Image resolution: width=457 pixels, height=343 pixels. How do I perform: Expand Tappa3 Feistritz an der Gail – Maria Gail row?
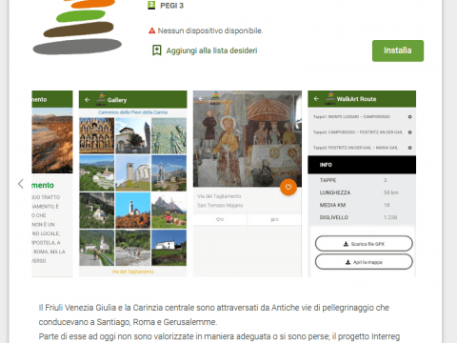[x=362, y=148]
